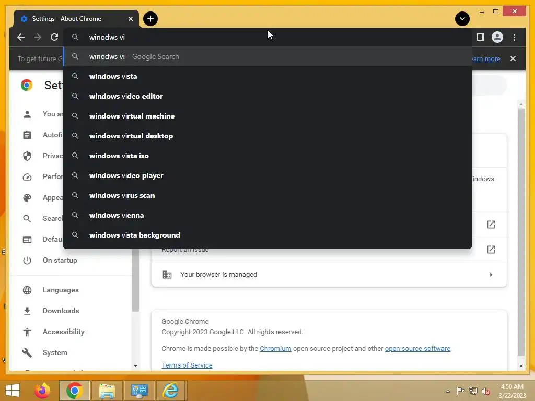
Task: Open a new tab with the plus button
Action: click(x=150, y=19)
